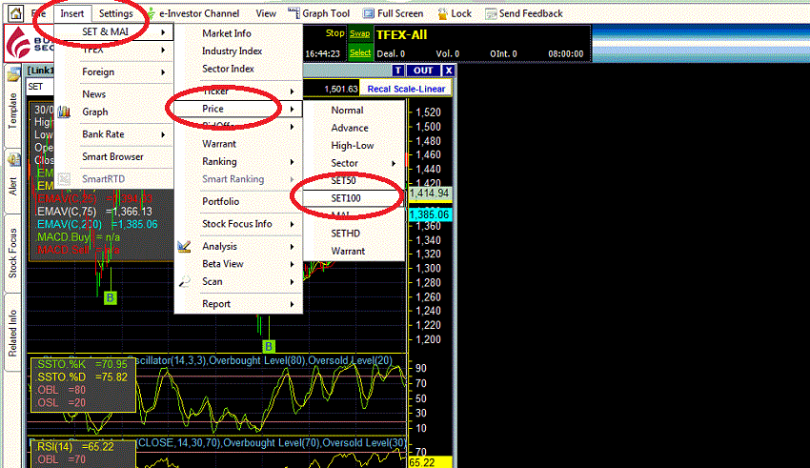Screen dimensions: 810x468
Task: Click the Stop label in ticker bar
Action: [x=334, y=33]
